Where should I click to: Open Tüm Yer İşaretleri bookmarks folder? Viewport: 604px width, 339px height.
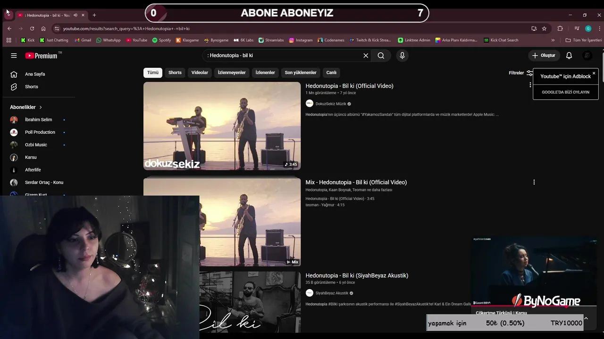click(x=584, y=40)
